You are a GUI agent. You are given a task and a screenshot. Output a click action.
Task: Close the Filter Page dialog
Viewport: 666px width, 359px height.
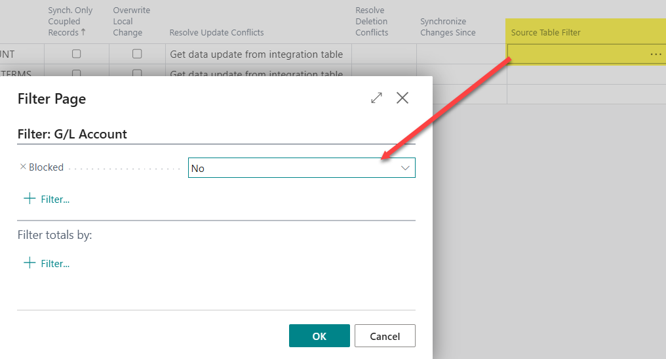402,98
